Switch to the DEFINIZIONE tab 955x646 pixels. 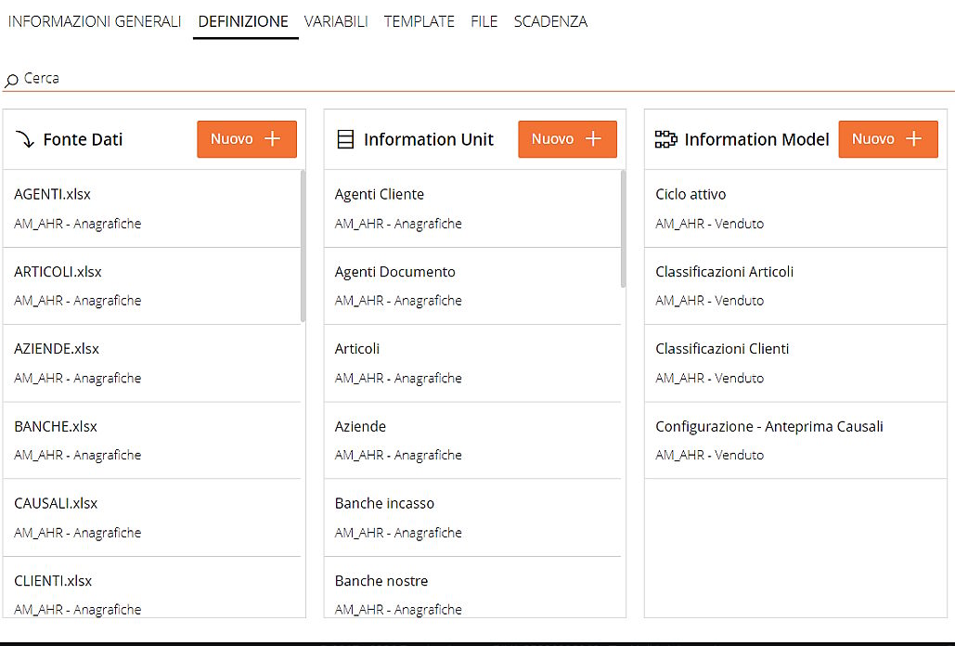[244, 20]
